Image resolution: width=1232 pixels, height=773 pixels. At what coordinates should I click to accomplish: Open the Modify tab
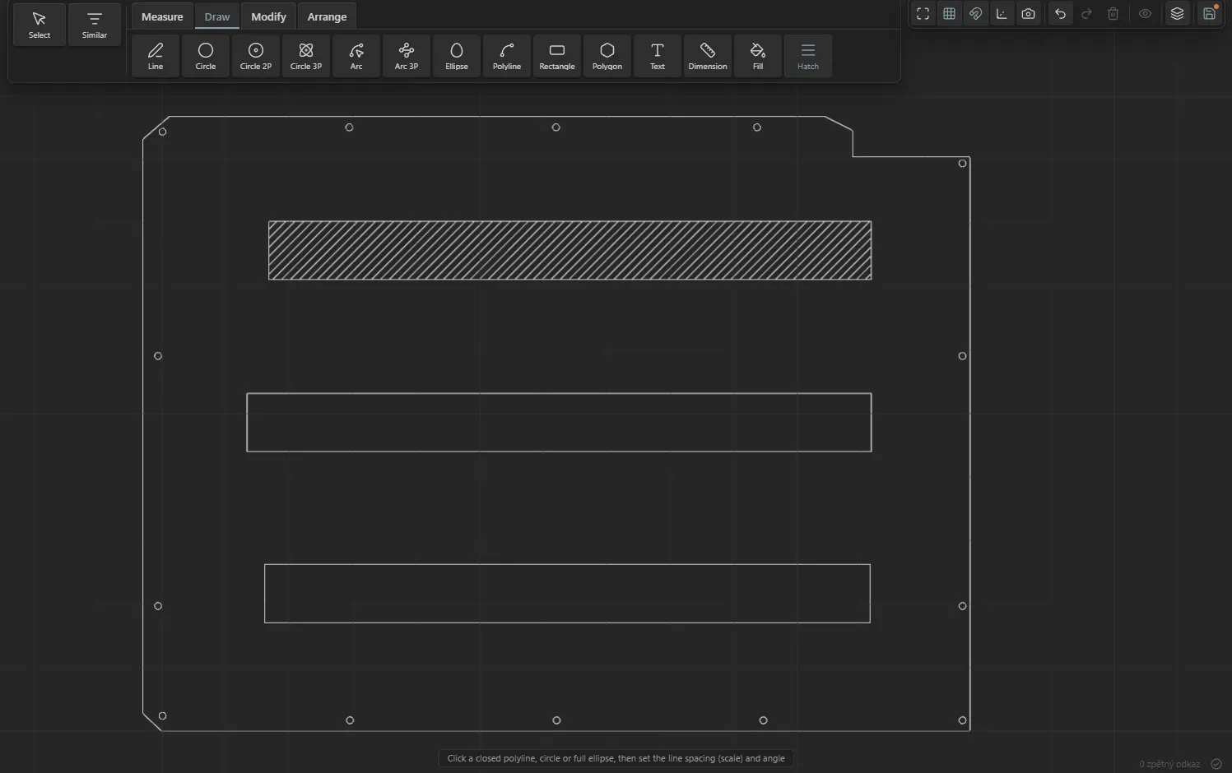pyautogui.click(x=268, y=16)
